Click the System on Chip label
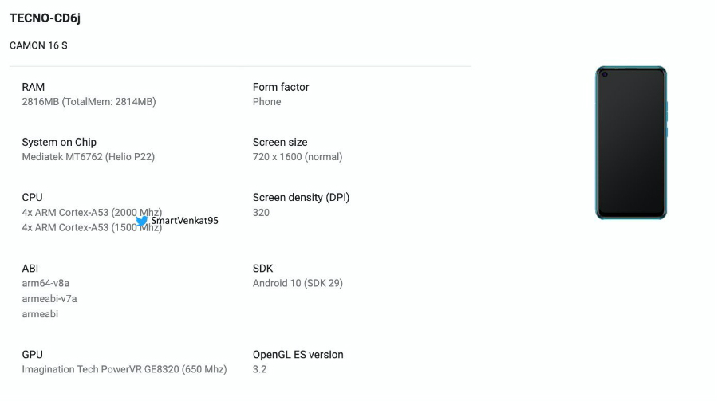718x401 pixels. coord(59,143)
